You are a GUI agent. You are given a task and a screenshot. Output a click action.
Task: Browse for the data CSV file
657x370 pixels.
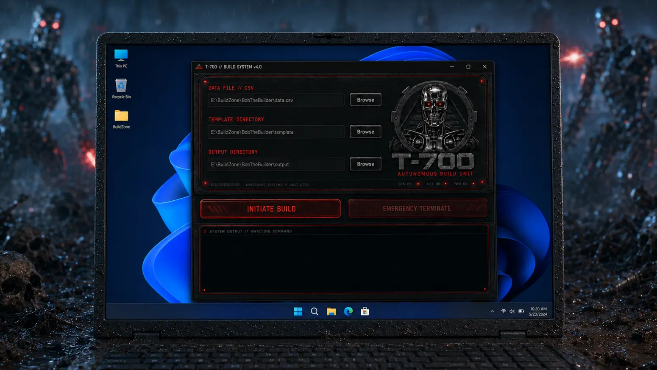click(365, 100)
